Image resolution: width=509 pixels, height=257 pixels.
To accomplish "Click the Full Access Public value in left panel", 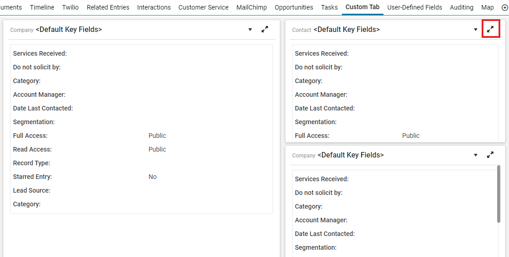I will (157, 136).
